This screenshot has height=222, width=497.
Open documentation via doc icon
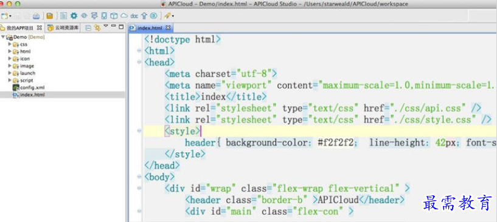tap(134, 16)
